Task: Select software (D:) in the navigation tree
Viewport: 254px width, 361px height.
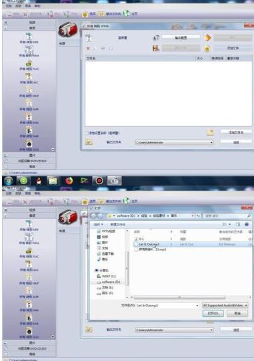Action: [x=109, y=282]
